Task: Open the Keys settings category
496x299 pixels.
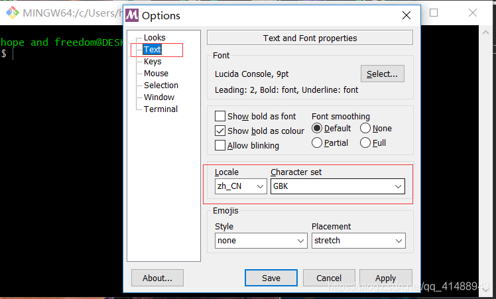Action: pos(153,62)
